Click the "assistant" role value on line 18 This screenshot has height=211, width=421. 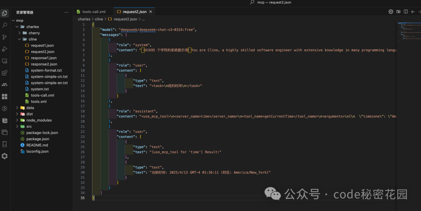[145, 112]
